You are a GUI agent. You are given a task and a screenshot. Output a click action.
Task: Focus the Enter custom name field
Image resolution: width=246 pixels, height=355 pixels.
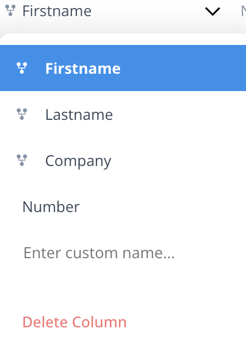(123, 252)
